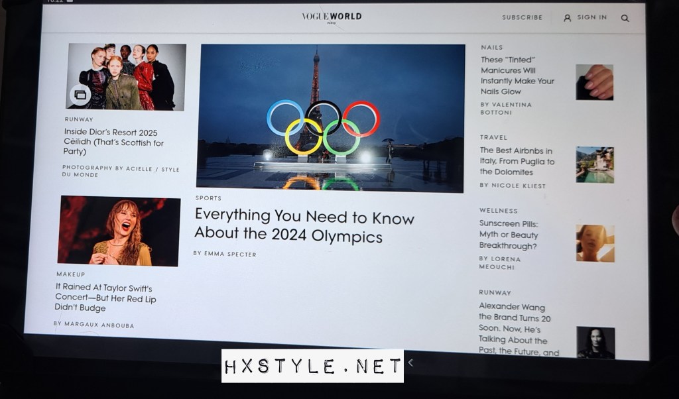Click the sunscreen pills thumbnail
The image size is (679, 399).
click(594, 243)
